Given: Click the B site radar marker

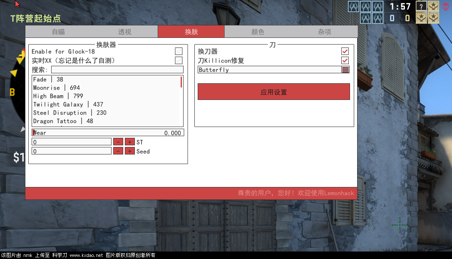Looking at the screenshot, I should [x=12, y=92].
